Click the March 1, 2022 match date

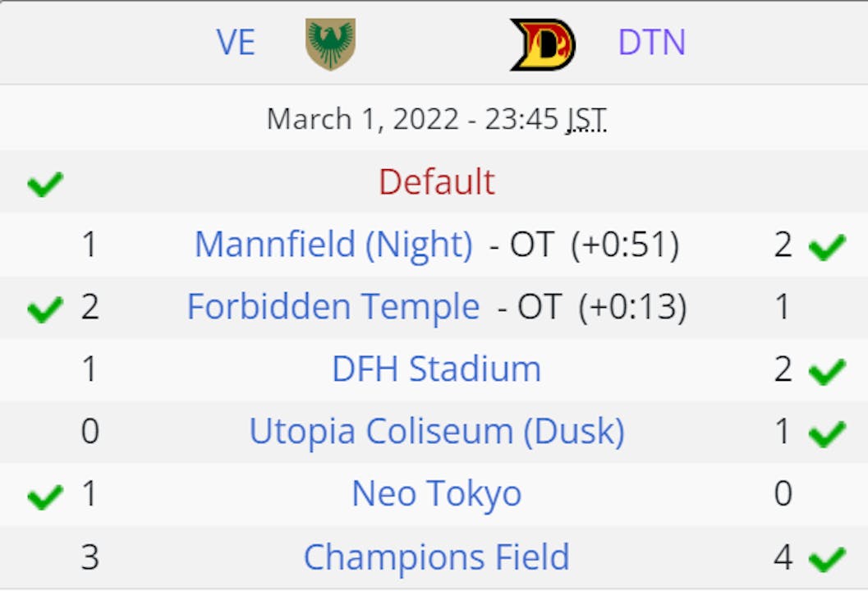click(361, 120)
